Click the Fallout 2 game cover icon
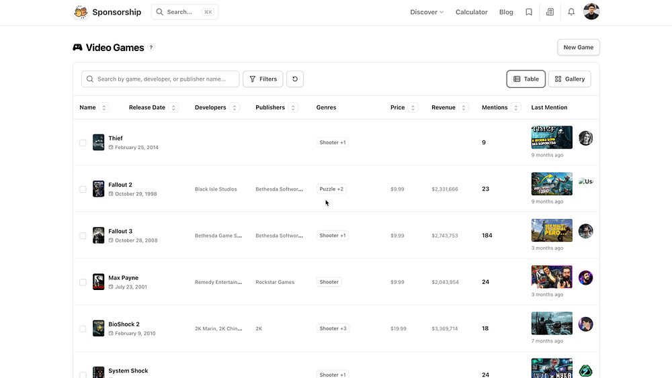The width and height of the screenshot is (672, 378). tap(99, 189)
